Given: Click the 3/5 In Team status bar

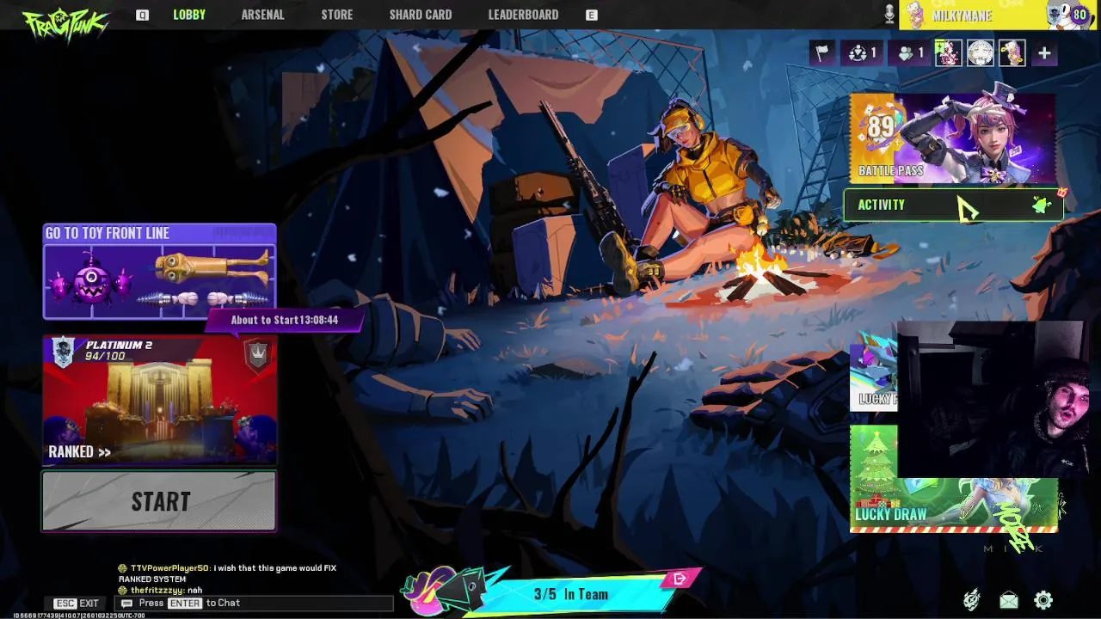Looking at the screenshot, I should pos(571,594).
